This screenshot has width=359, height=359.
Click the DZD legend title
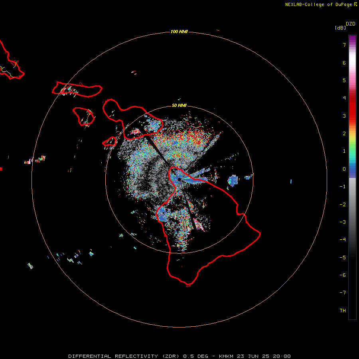tap(350, 24)
